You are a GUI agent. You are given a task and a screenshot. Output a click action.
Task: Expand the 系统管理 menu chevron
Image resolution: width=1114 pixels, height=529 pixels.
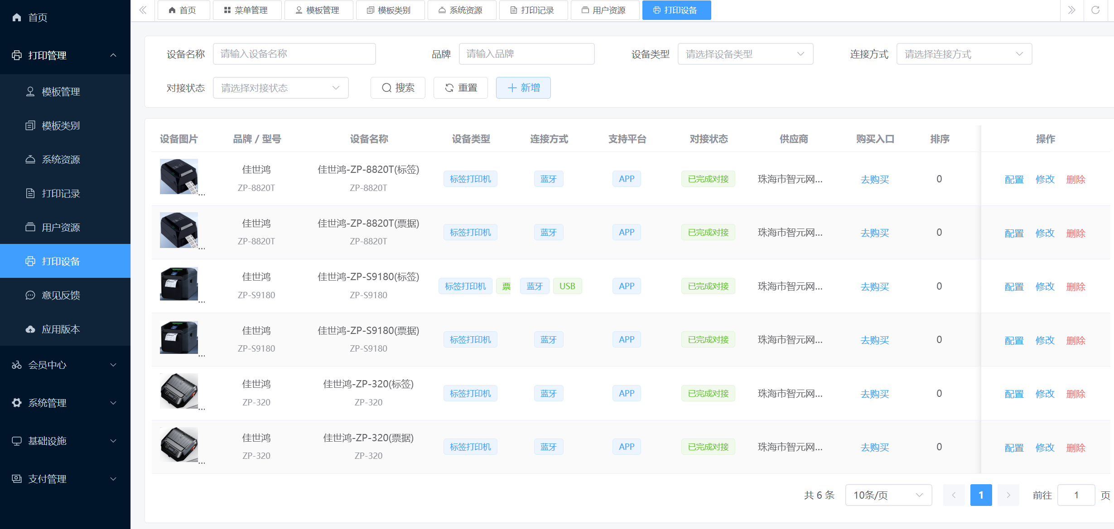pos(113,403)
